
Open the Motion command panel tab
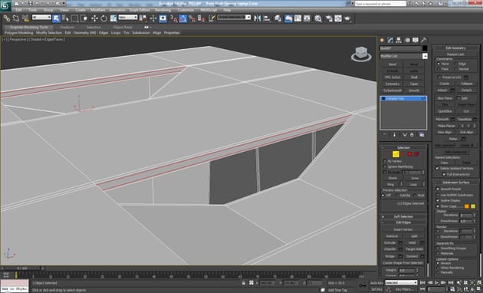click(x=407, y=40)
